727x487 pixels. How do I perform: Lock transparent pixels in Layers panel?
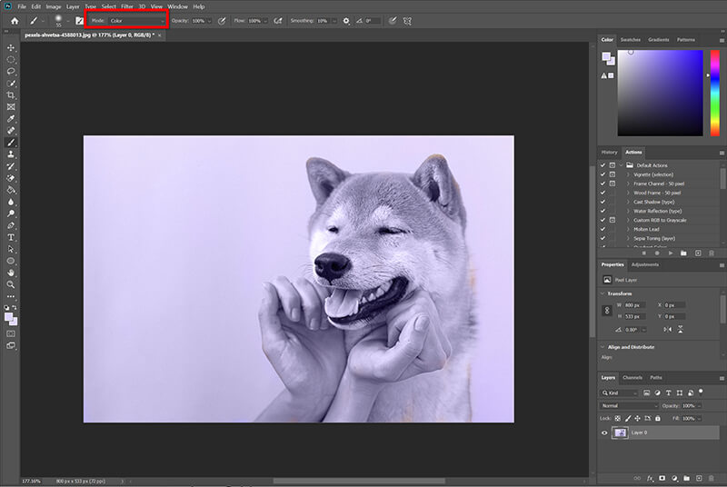click(x=618, y=419)
